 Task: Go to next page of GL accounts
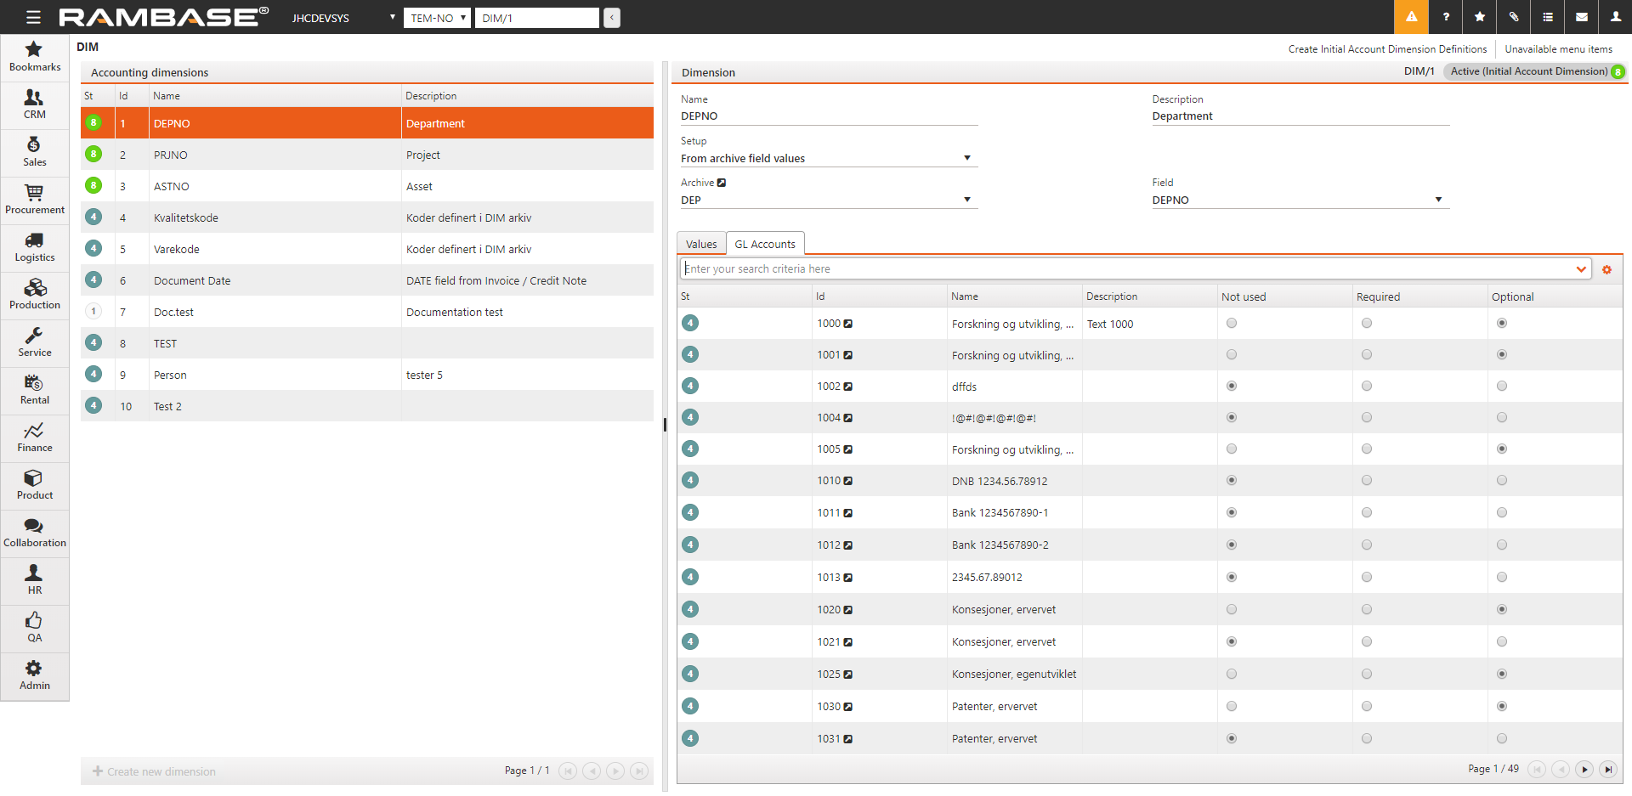point(1584,769)
